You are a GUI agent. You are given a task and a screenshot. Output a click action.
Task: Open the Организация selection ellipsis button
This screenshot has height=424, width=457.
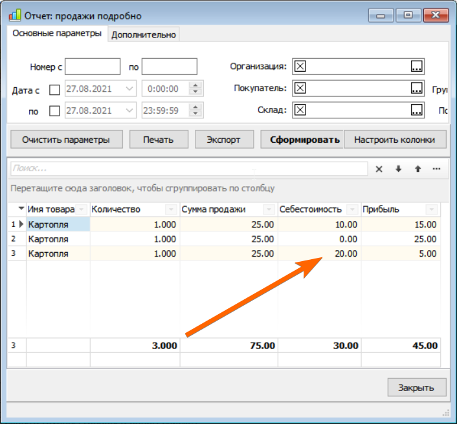click(416, 67)
